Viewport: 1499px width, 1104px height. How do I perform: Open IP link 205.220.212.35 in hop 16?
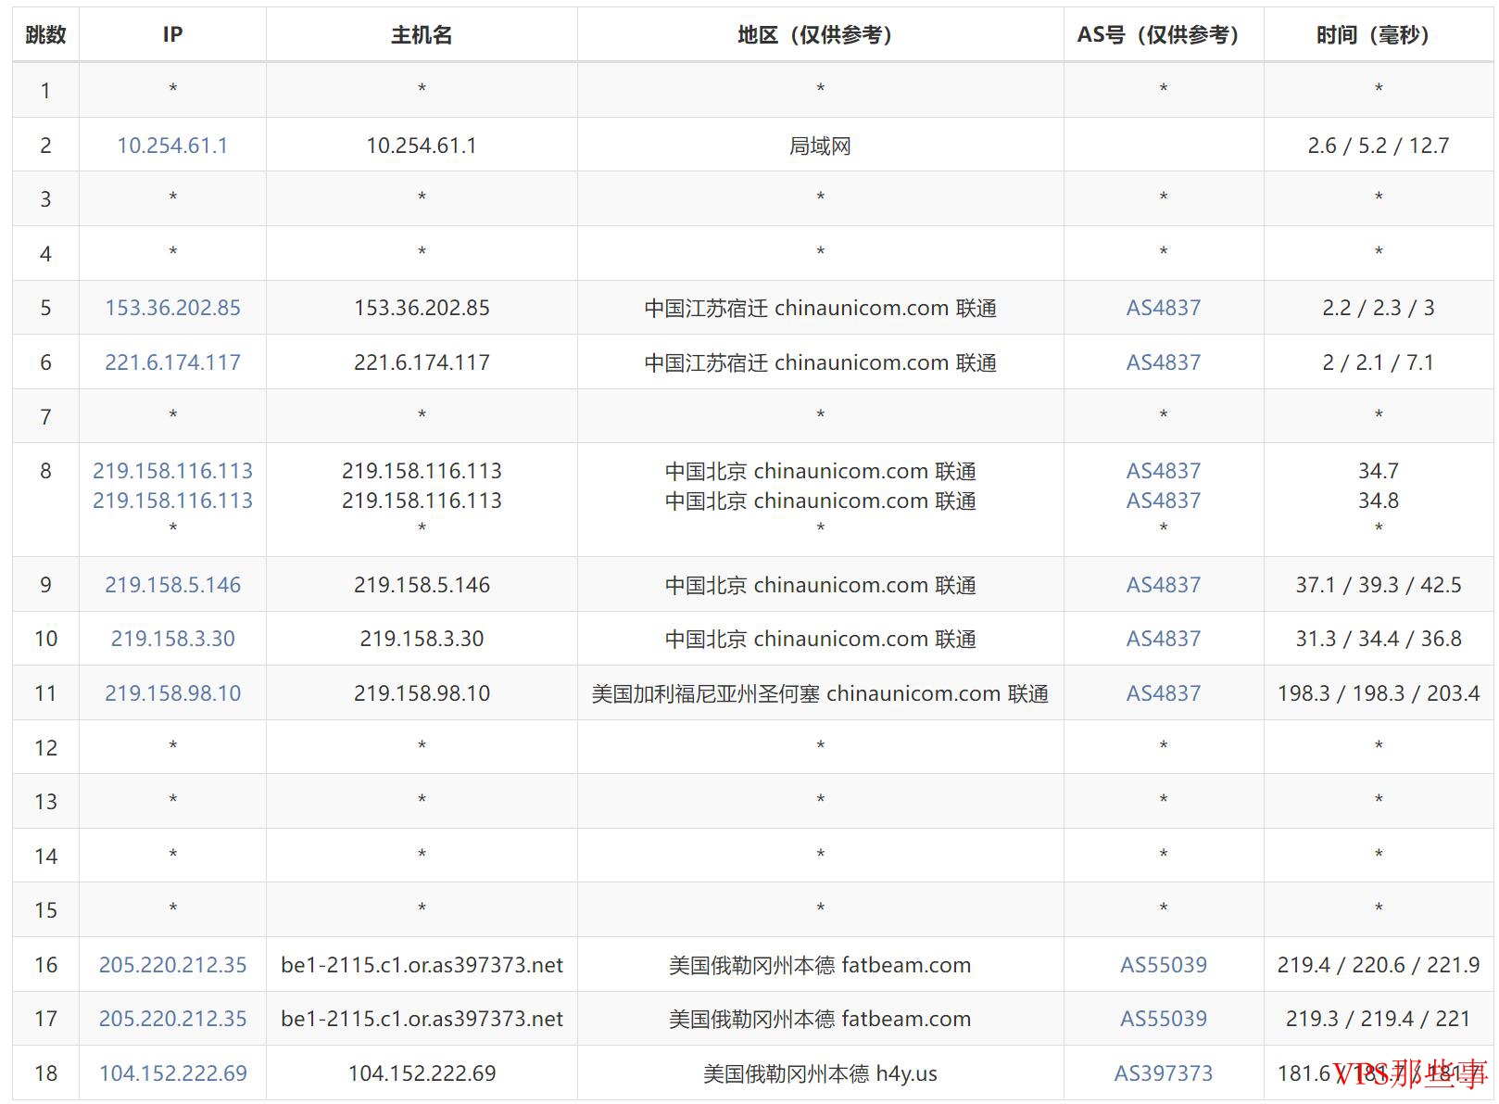pyautogui.click(x=172, y=965)
